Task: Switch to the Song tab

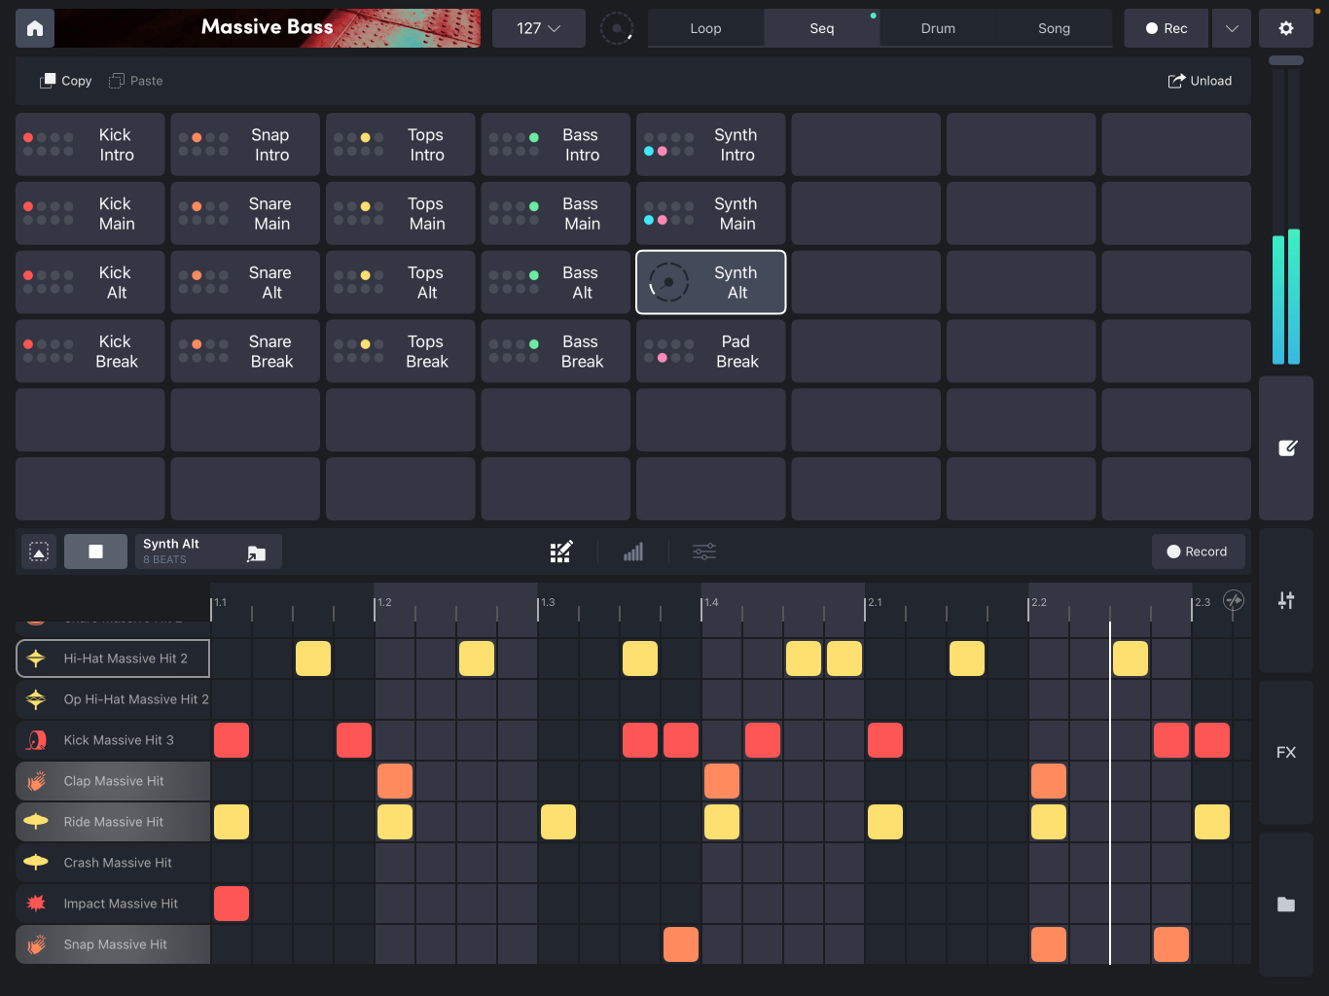Action: tap(1054, 28)
